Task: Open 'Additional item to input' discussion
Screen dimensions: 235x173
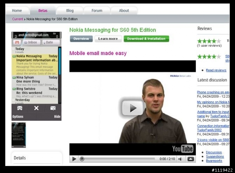Action: click(213, 112)
